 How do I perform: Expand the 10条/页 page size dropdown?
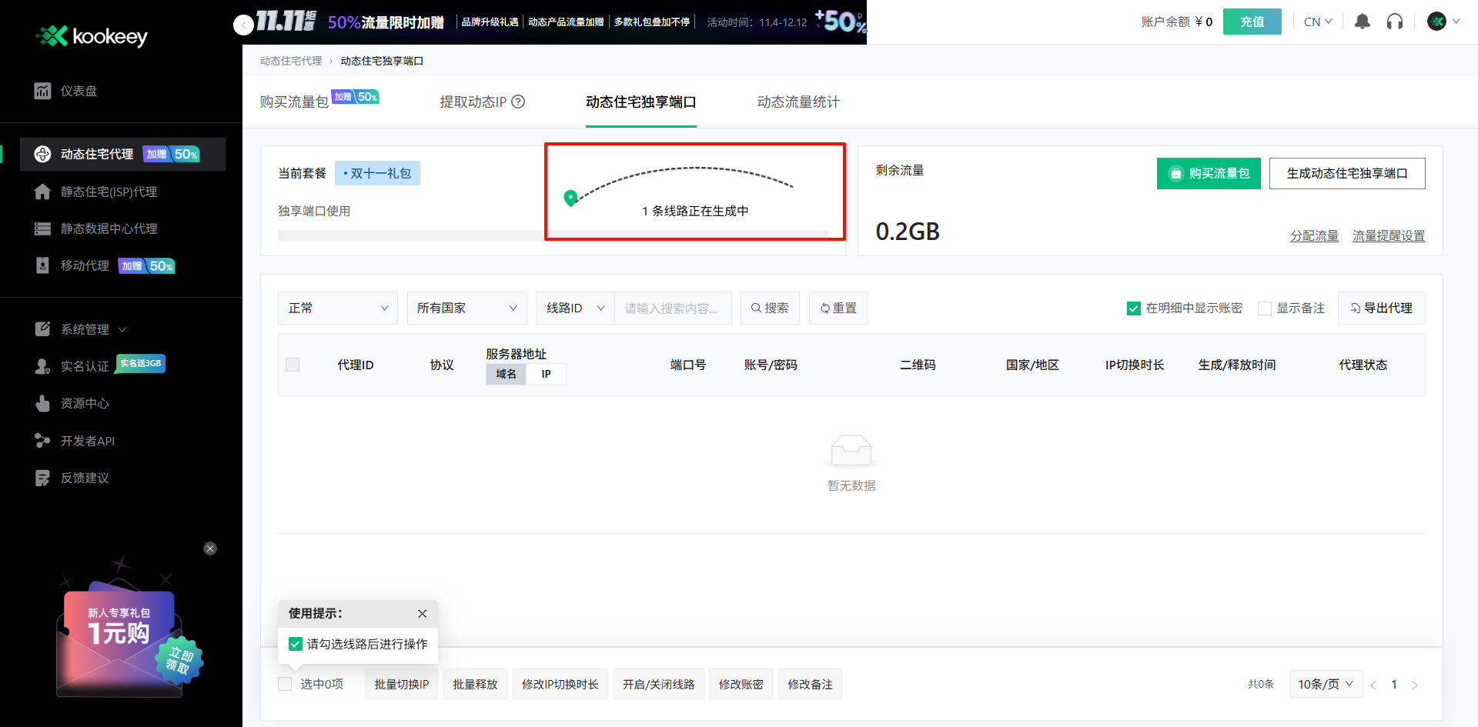(1326, 683)
